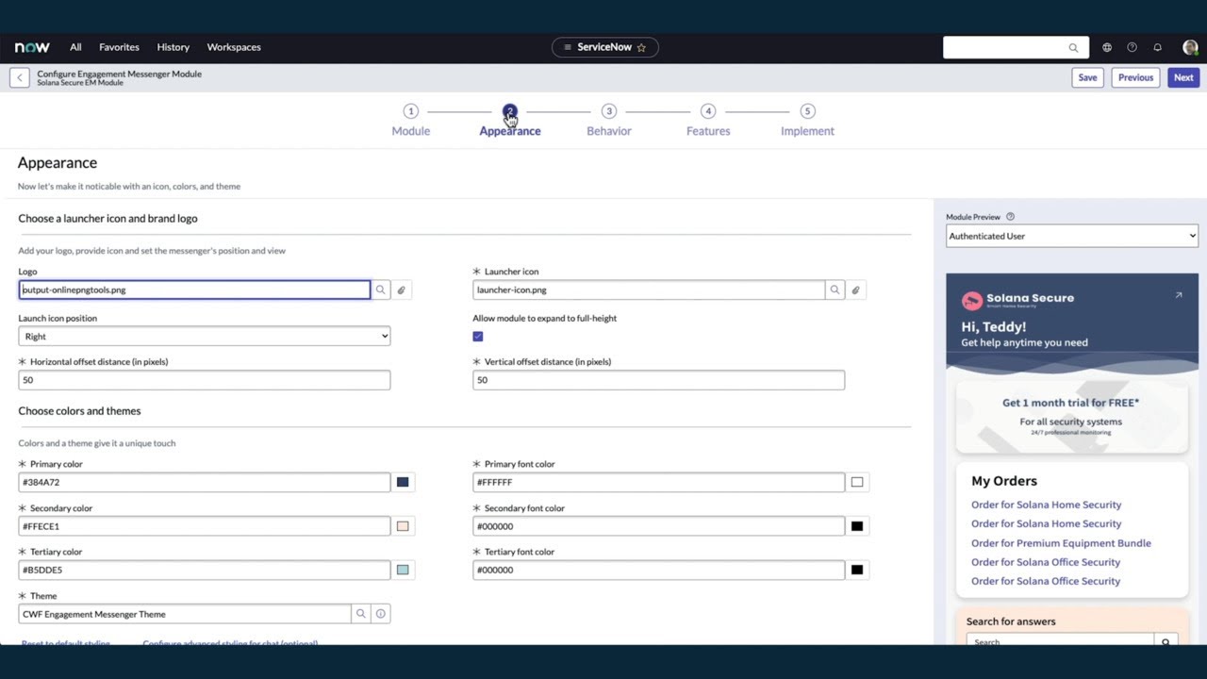Go back using the left chevron button
Screen dimensions: 1207x679
[20, 77]
